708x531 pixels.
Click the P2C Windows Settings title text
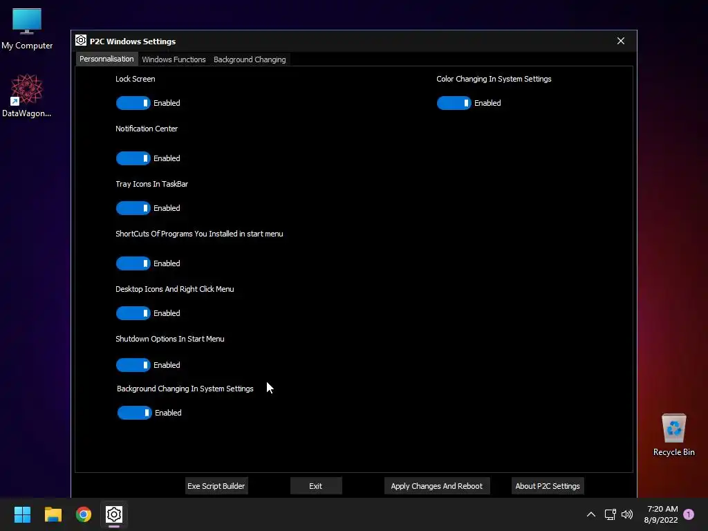coord(133,41)
